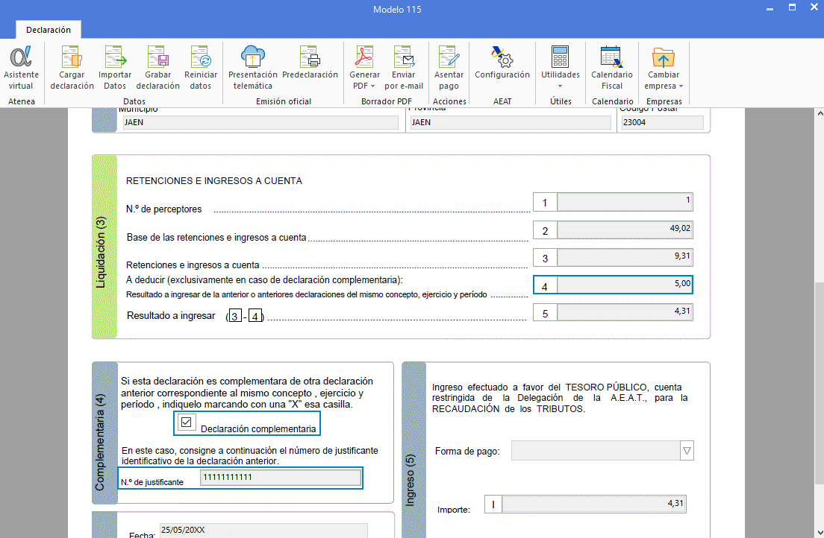Select the Cargar declaración icon
This screenshot has height=538, width=824.
pyautogui.click(x=72, y=67)
